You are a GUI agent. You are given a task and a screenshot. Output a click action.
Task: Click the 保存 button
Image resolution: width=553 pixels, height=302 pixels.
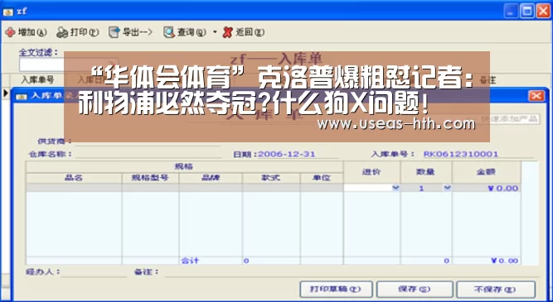[415, 290]
